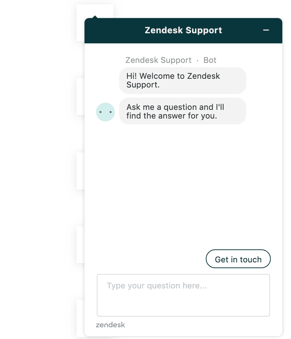Expand the Zendesk Support conversation header

click(x=183, y=30)
